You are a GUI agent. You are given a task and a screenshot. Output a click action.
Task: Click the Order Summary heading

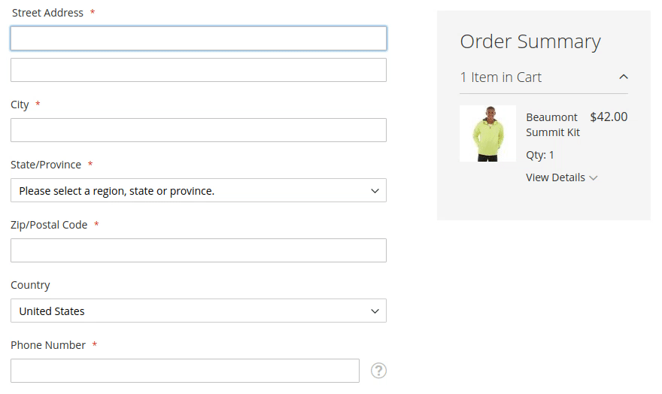coord(530,42)
